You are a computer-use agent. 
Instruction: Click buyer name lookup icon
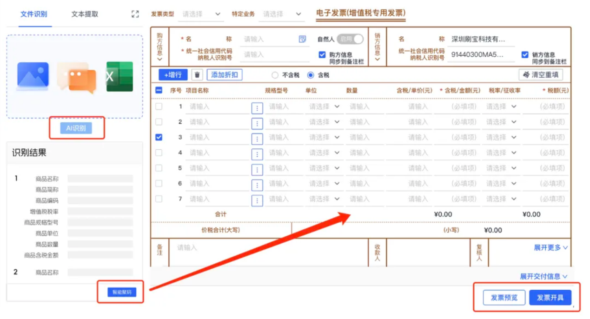pyautogui.click(x=303, y=40)
